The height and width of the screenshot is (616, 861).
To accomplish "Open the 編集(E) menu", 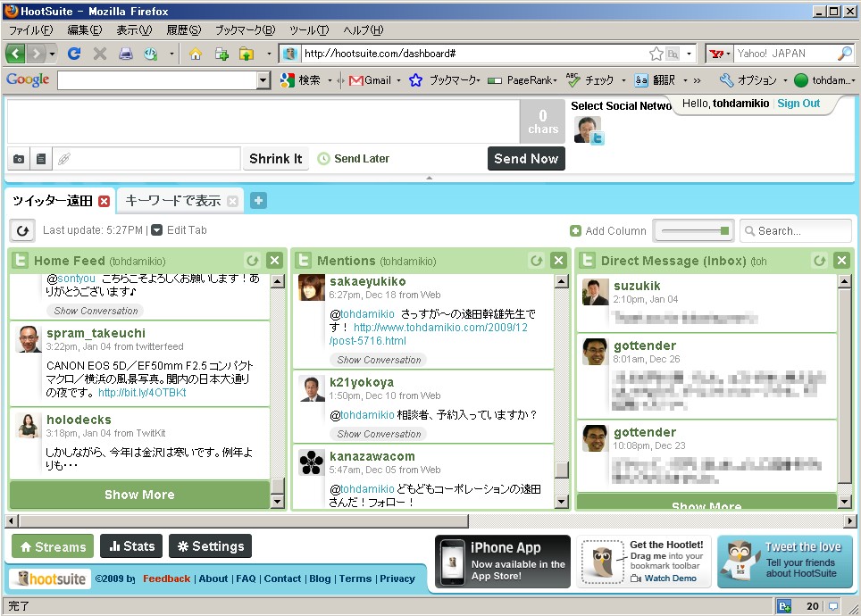I will click(x=85, y=29).
